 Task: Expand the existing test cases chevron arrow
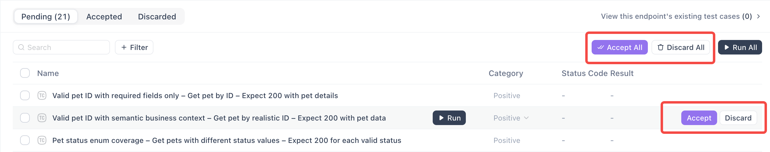pos(758,16)
